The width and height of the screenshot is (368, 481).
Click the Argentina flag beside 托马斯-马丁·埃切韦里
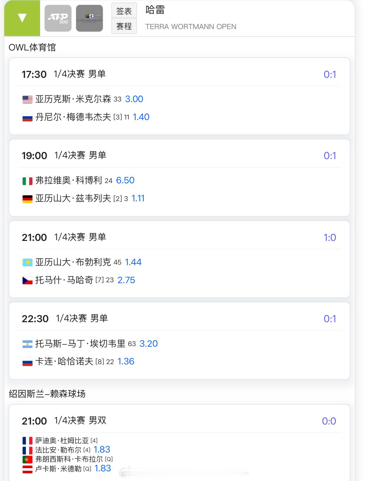point(27,344)
